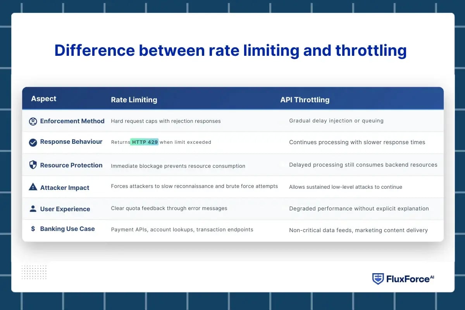Viewport: 465px width, 310px height.
Task: Click the infographic title text
Action: point(230,50)
